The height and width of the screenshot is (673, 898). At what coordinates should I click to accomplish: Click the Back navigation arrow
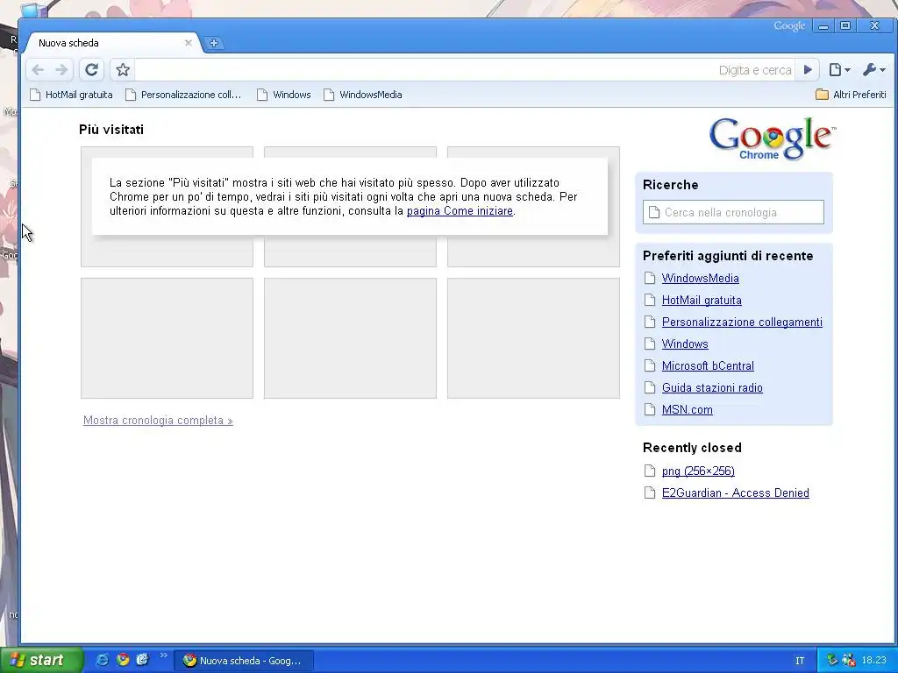click(38, 70)
